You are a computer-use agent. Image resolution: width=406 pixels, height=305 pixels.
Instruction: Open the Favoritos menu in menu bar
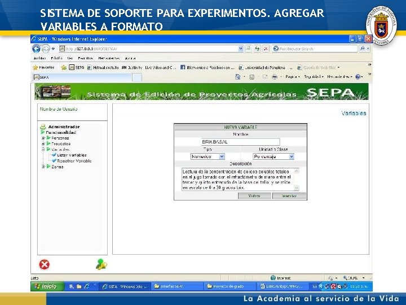[86, 58]
